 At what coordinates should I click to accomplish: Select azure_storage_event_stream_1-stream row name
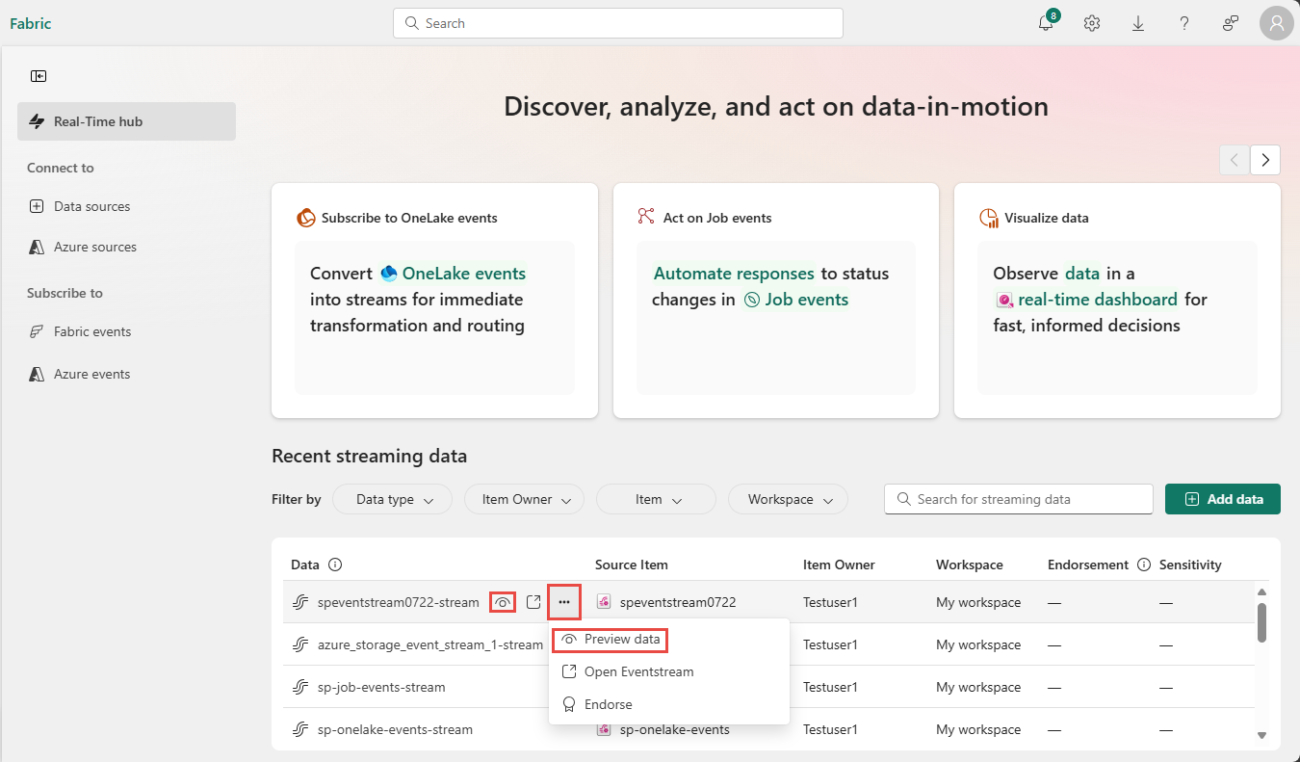pyautogui.click(x=429, y=644)
